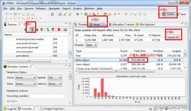Click the Start Method Profiling icon
The image size is (191, 111).
pos(53,29)
